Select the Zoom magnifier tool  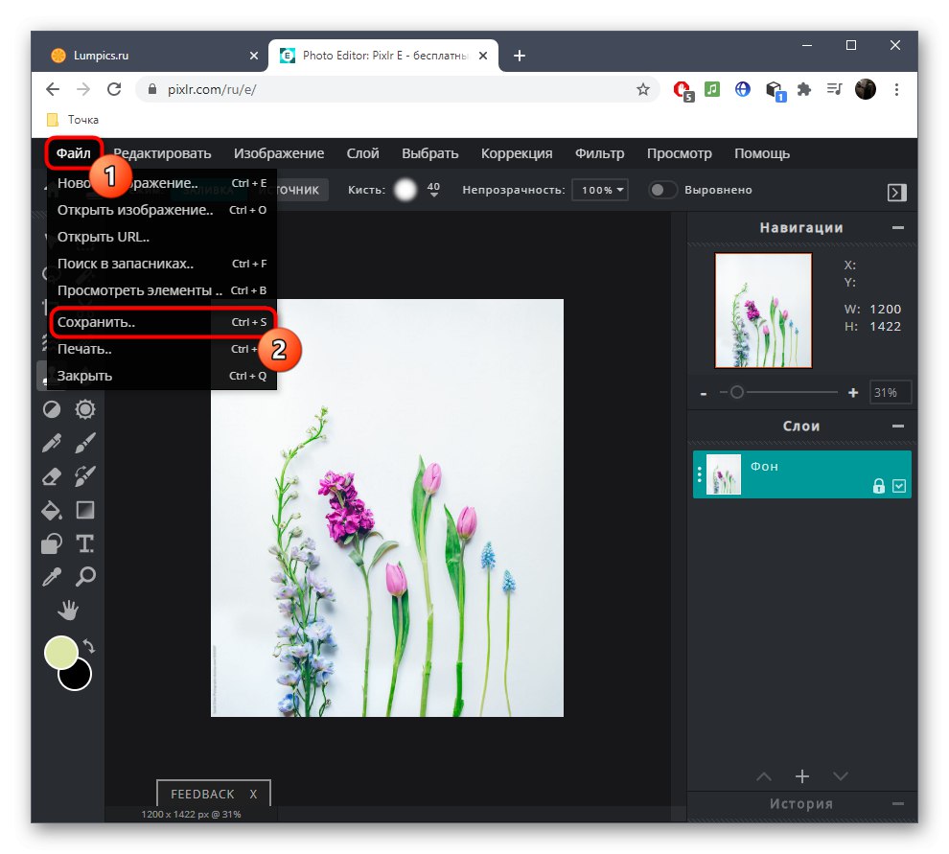[x=84, y=577]
